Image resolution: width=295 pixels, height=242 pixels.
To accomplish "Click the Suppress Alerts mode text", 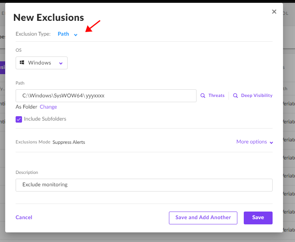I will pos(69,142).
